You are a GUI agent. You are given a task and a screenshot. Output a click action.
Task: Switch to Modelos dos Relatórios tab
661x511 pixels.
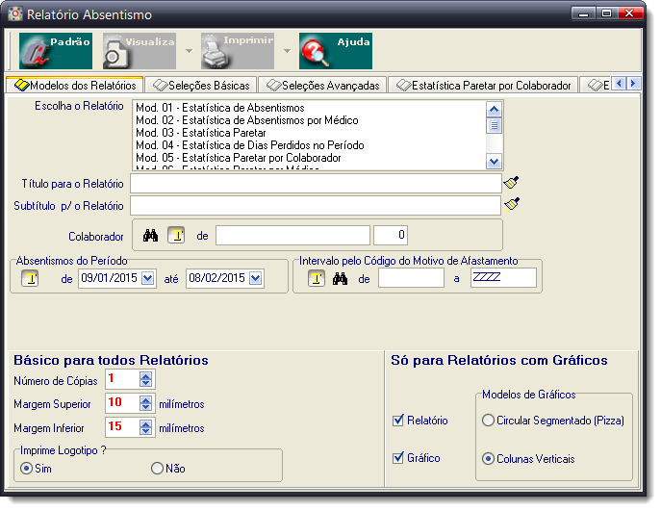(75, 85)
